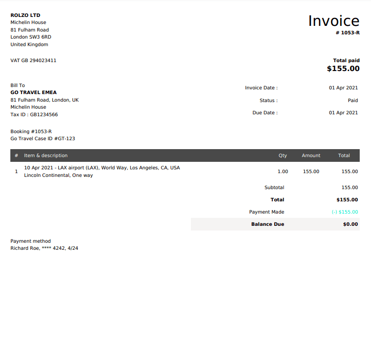Click the Paid status value
This screenshot has height=342, width=371.
click(x=353, y=100)
